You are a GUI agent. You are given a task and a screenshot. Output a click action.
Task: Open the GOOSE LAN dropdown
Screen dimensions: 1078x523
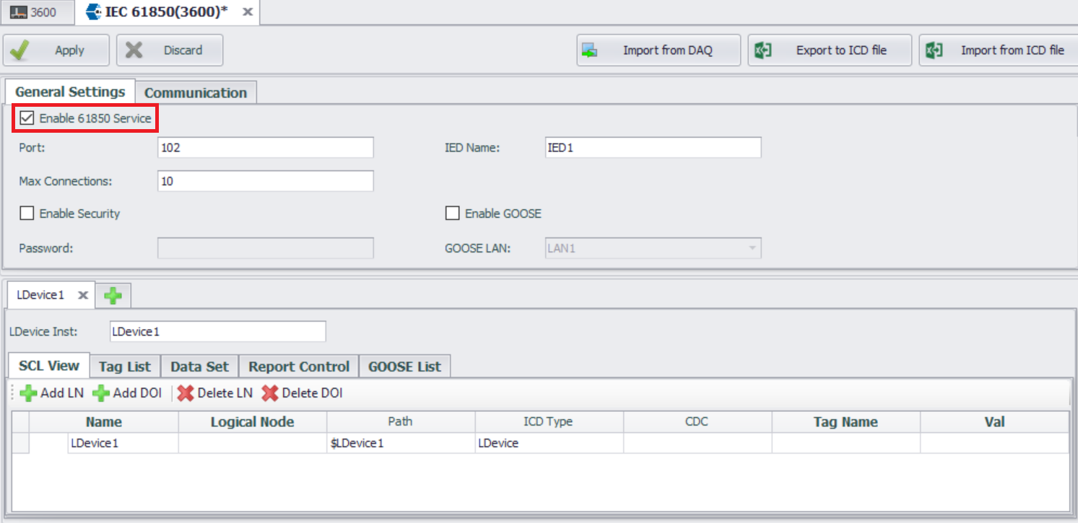pyautogui.click(x=752, y=248)
